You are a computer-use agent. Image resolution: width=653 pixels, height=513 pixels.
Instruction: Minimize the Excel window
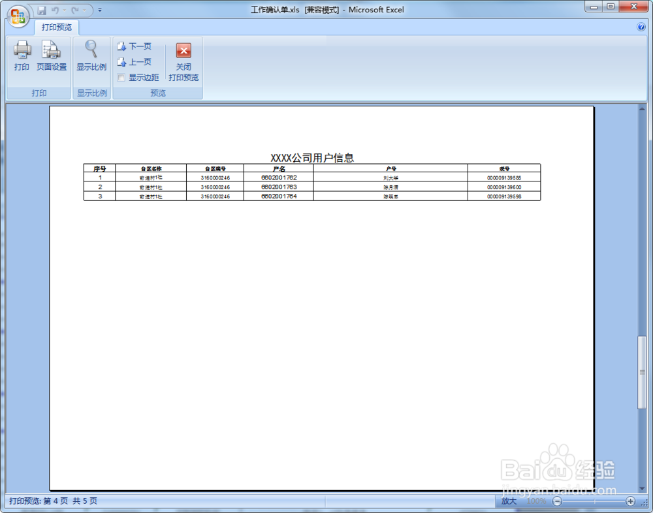[x=594, y=7]
